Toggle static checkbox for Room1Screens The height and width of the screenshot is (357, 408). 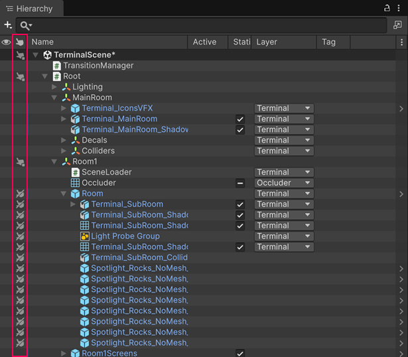(240, 353)
